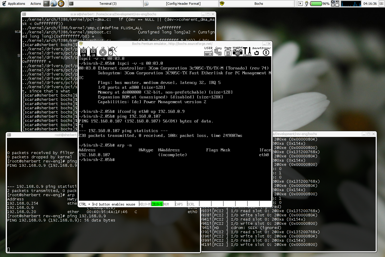Click the NUM indicator in Bochs status bar
Screen dimensions: 385x257
coord(166,204)
